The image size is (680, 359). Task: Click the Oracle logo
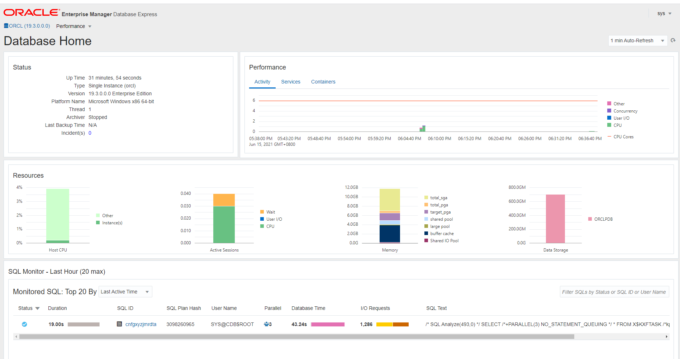click(x=32, y=13)
